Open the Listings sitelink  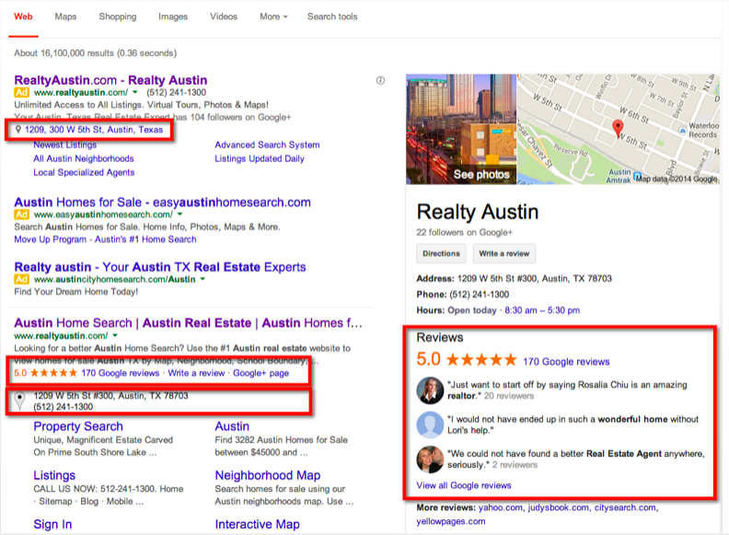[54, 475]
